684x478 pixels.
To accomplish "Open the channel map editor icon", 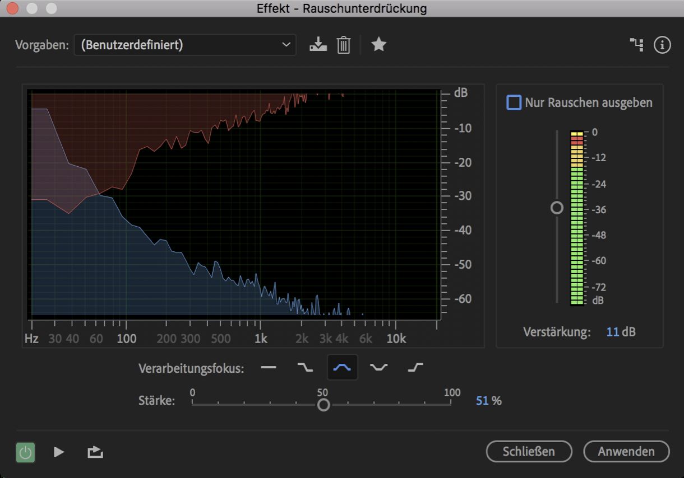I will click(x=636, y=45).
